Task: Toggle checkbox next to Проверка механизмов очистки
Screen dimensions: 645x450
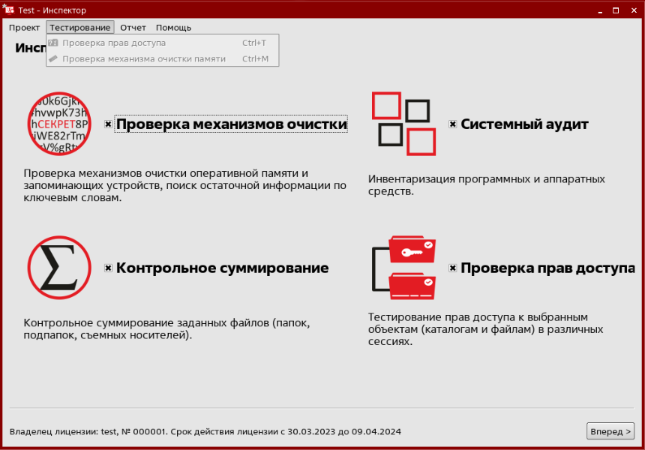Action: click(108, 124)
